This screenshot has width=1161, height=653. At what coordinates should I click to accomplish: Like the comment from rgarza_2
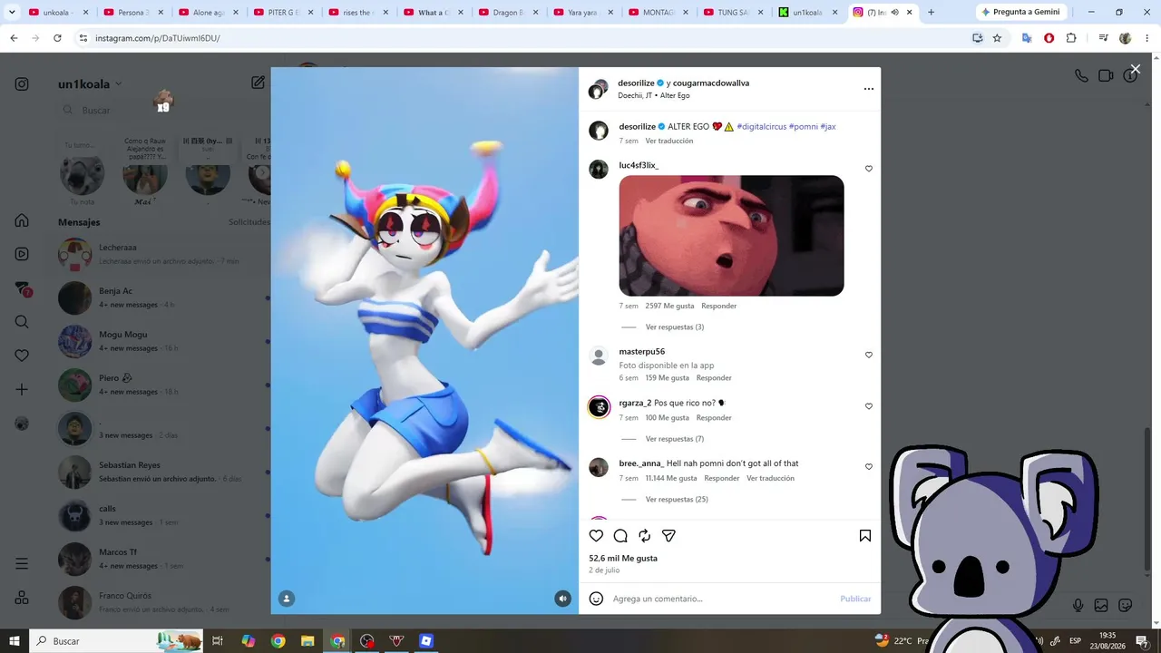[x=869, y=406]
